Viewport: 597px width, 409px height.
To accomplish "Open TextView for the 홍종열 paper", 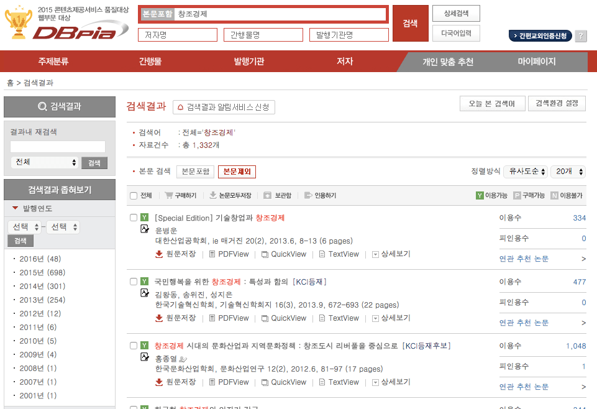I will pyautogui.click(x=339, y=382).
